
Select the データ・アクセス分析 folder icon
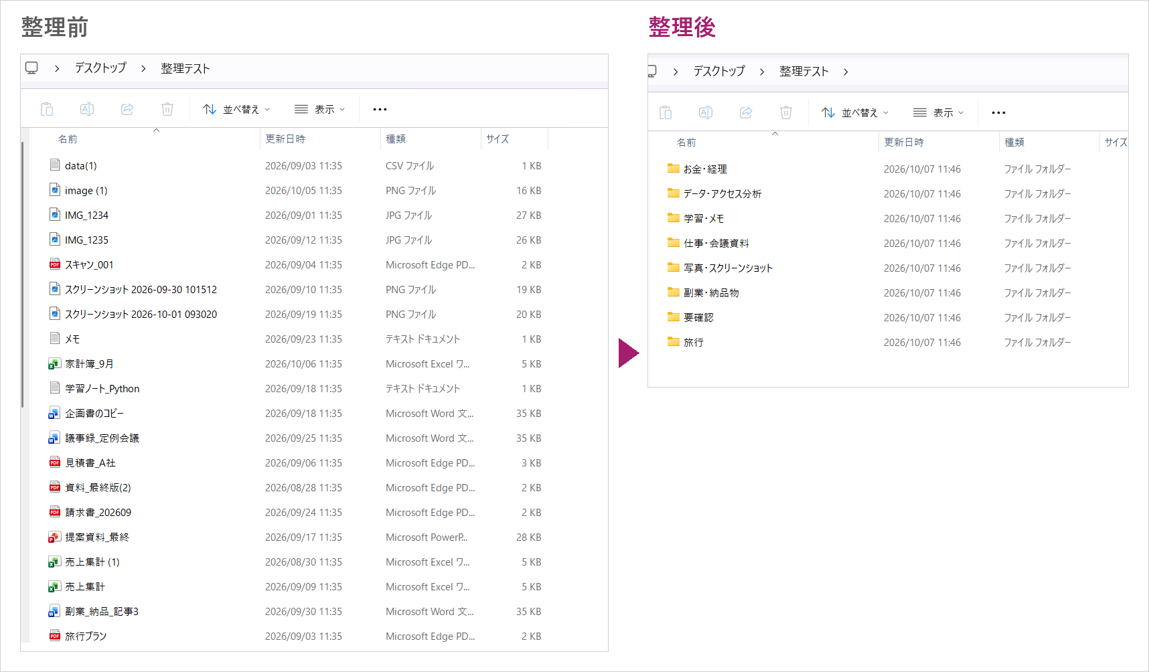click(x=674, y=193)
